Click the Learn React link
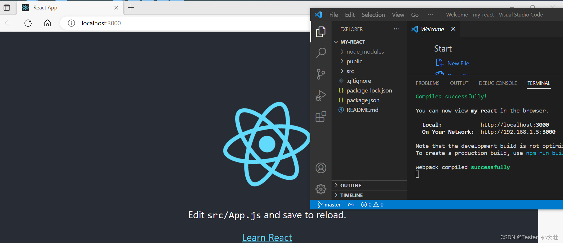The width and height of the screenshot is (563, 243). (267, 237)
